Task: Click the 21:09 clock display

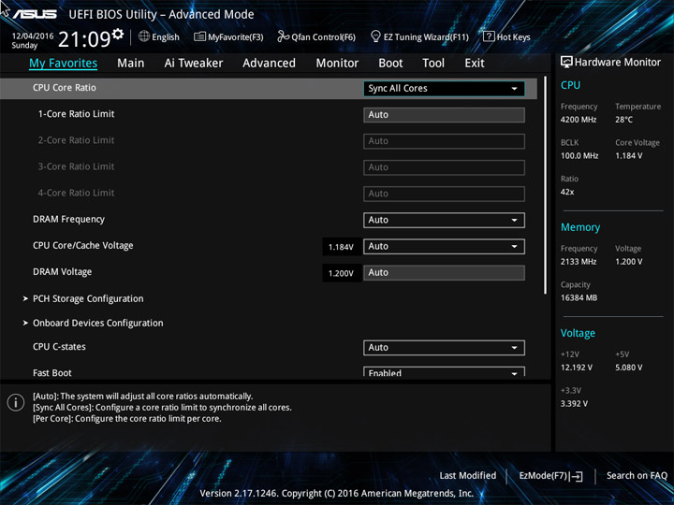Action: 84,40
